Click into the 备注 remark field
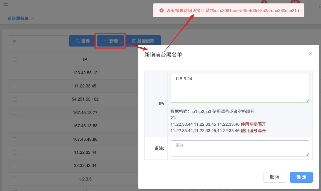Screen dimensions: 321x191 pyautogui.click(x=240, y=148)
